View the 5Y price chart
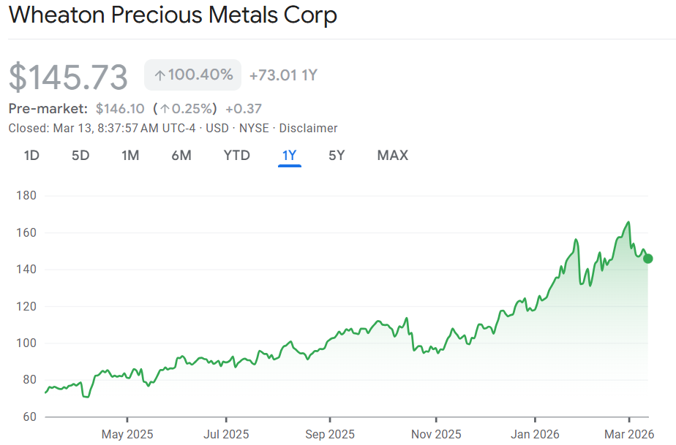The height and width of the screenshot is (445, 676). click(337, 155)
